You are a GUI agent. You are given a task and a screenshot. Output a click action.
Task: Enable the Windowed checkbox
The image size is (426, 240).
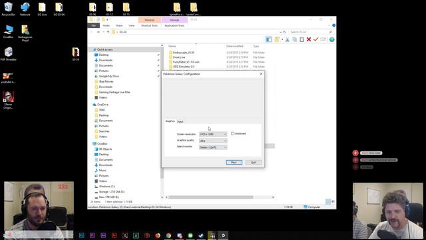point(232,133)
